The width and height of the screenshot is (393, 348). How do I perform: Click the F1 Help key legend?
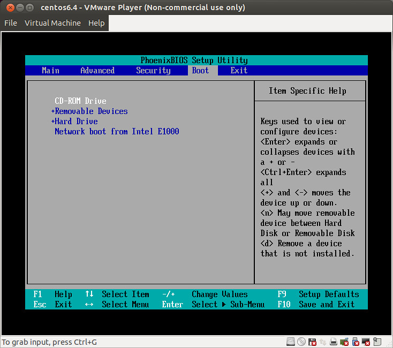52,294
